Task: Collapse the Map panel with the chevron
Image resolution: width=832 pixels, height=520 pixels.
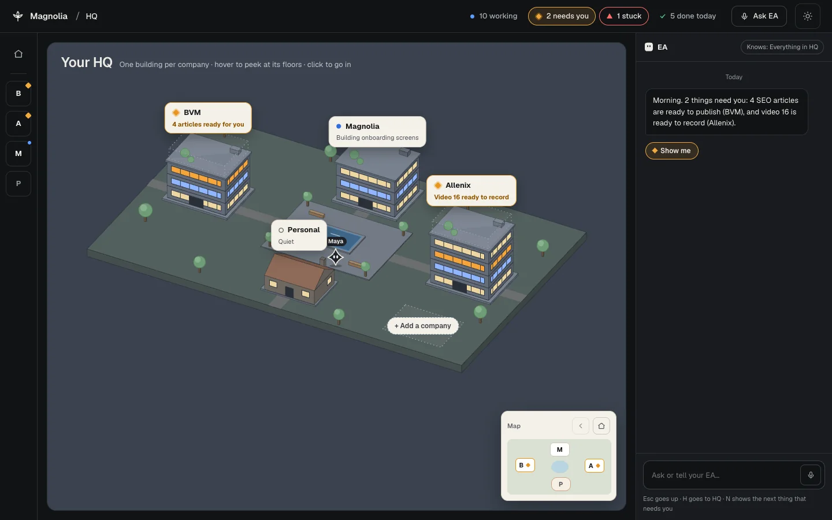Action: click(581, 426)
